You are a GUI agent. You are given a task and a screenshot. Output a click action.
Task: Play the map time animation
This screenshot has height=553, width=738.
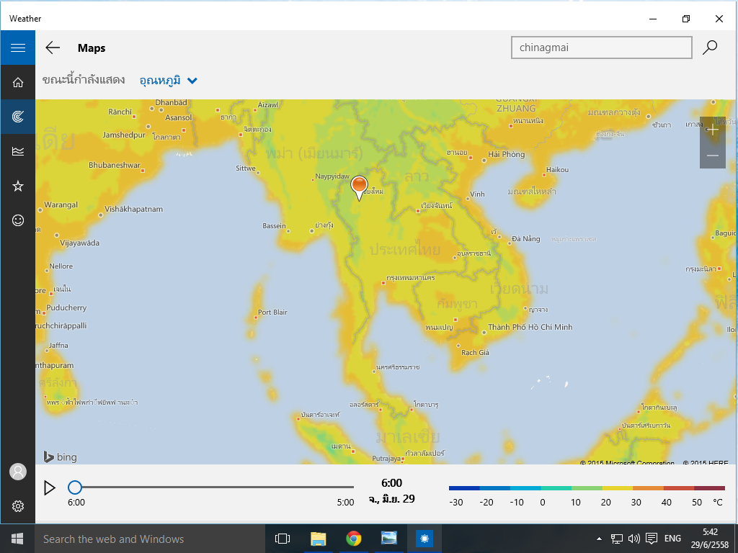(x=49, y=487)
